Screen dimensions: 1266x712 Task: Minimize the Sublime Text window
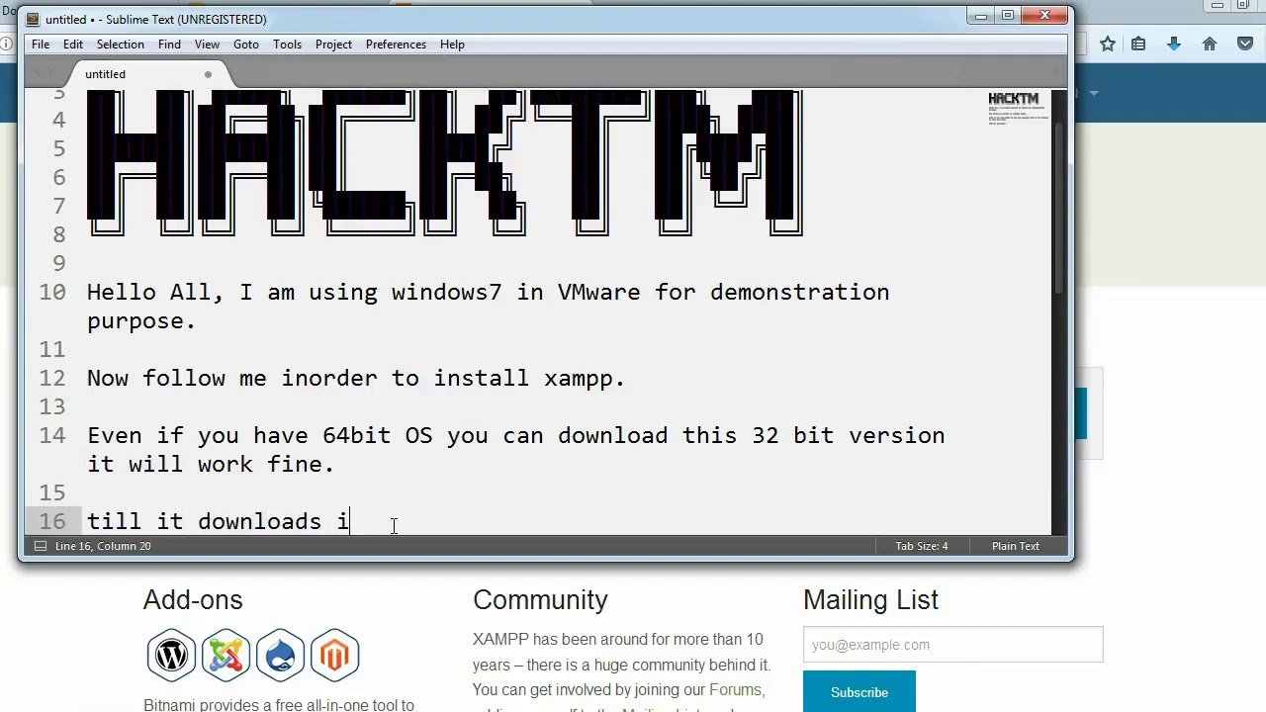pyautogui.click(x=981, y=16)
